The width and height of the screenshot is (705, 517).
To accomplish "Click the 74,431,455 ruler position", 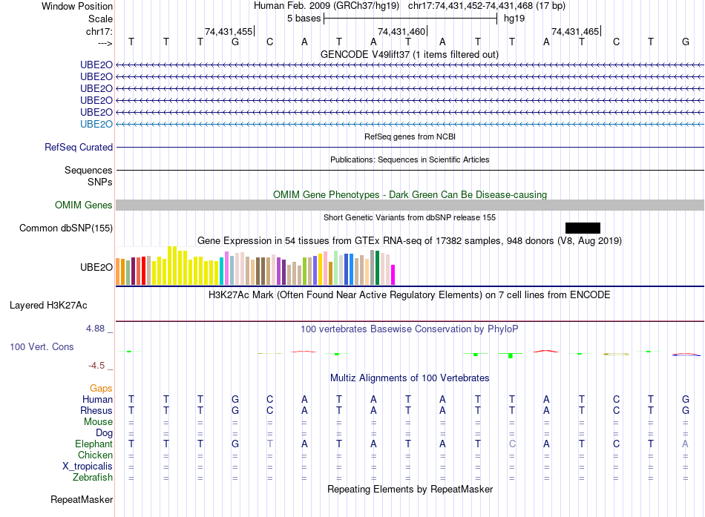I will coord(229,31).
